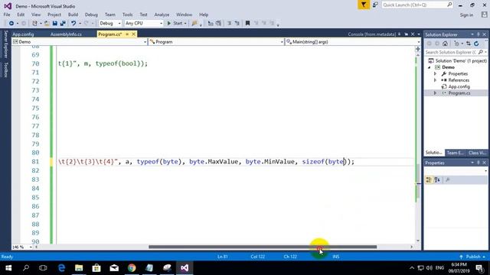Click the Open File folder icon
The height and width of the screenshot is (275, 490).
pyautogui.click(x=47, y=24)
